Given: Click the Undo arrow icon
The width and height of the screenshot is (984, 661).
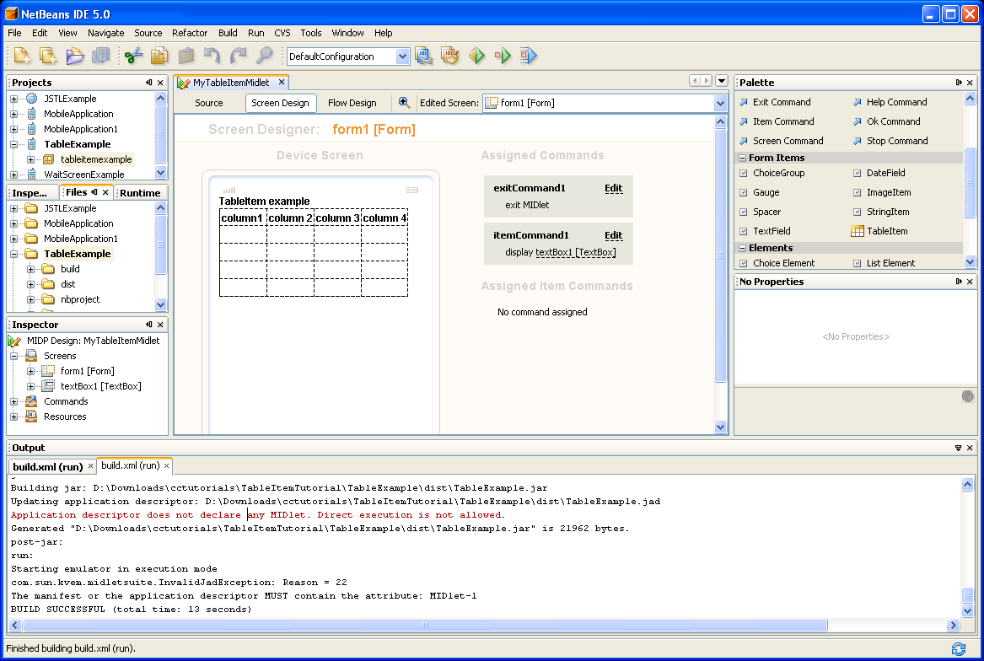Looking at the screenshot, I should 212,56.
